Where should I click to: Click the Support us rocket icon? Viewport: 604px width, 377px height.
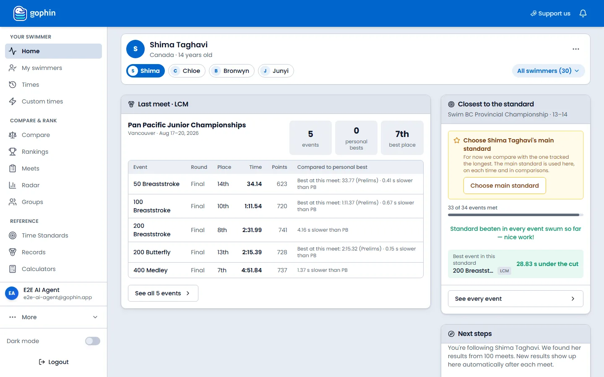(x=534, y=13)
